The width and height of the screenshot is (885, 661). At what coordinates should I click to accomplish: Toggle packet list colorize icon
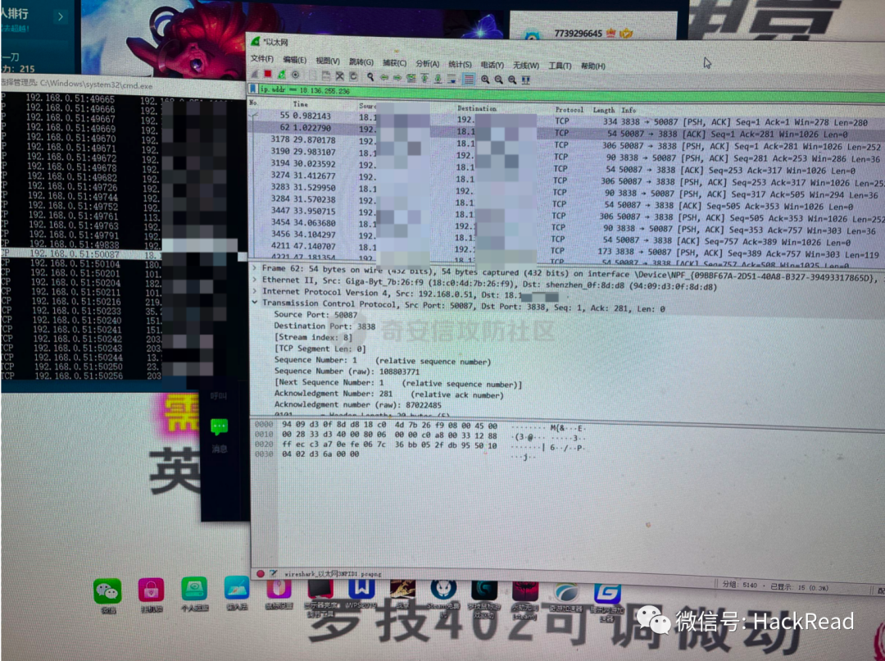coord(469,79)
